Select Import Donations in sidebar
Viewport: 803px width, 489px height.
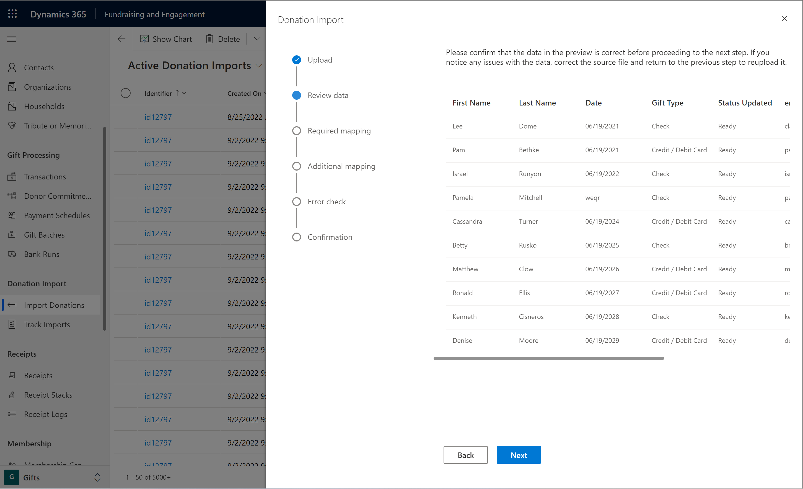[x=54, y=305]
